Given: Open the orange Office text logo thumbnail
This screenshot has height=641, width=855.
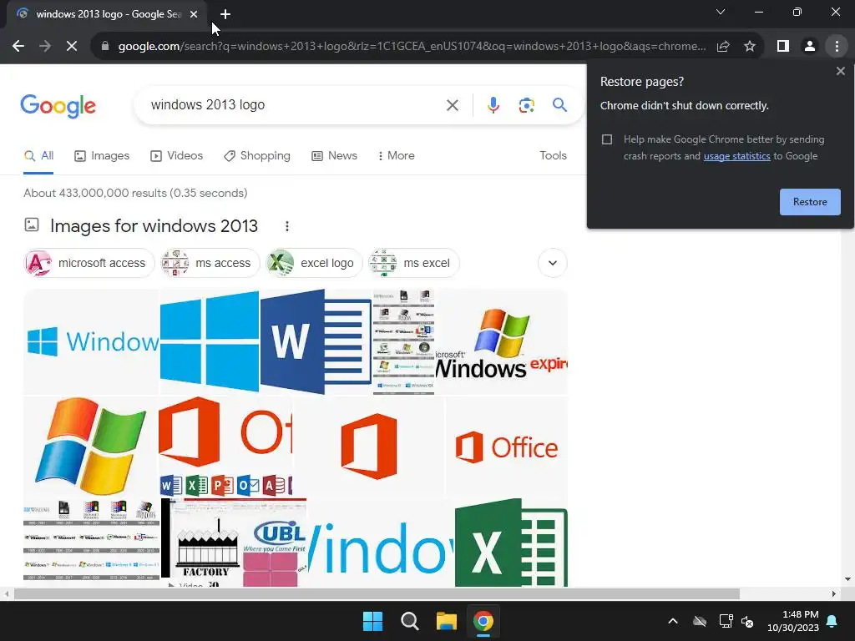Looking at the screenshot, I should click(x=507, y=447).
